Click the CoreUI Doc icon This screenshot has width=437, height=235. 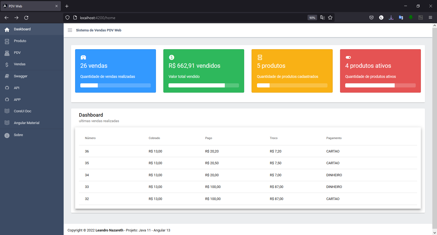(x=7, y=111)
